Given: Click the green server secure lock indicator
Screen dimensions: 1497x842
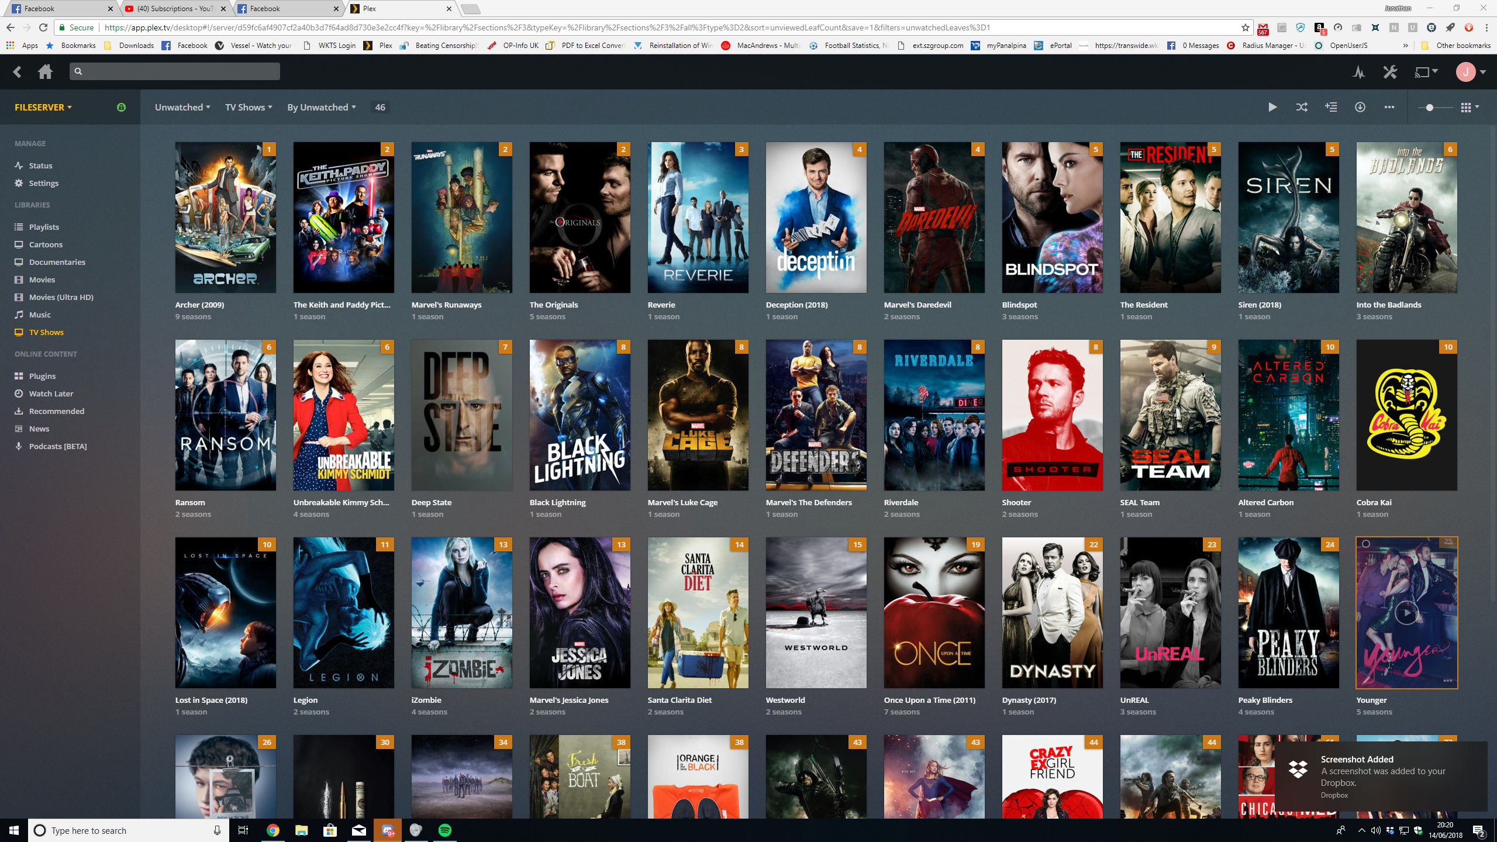Looking at the screenshot, I should pos(121,107).
